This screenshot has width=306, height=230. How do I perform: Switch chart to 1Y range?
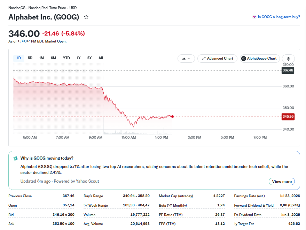pos(78,58)
